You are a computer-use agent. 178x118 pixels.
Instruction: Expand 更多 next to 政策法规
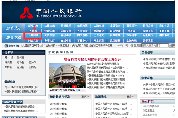[131, 96]
